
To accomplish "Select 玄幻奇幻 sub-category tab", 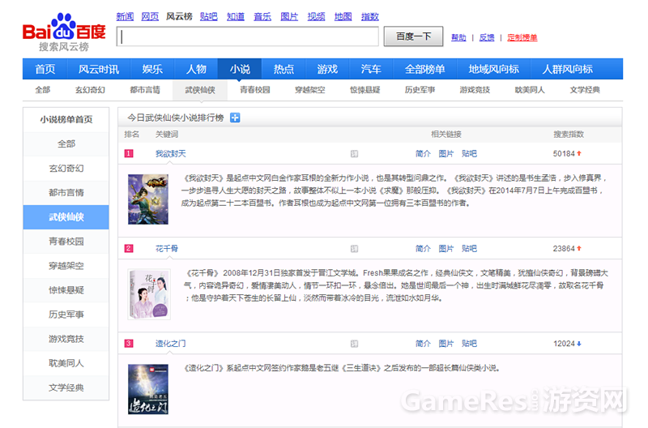I will point(90,90).
